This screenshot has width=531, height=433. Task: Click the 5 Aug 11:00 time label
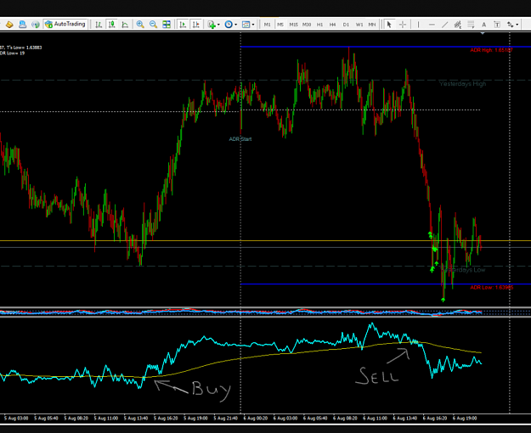tap(105, 418)
